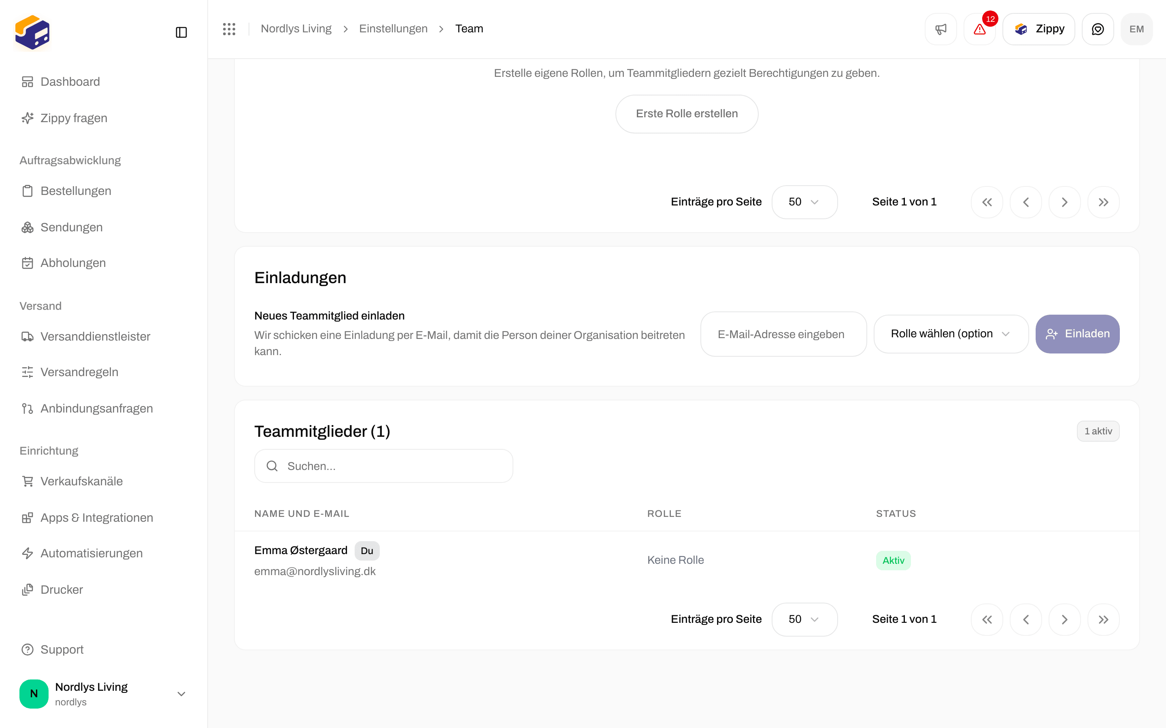
Task: Focus the E-Mail-Adresse eingeben field
Action: 783,334
